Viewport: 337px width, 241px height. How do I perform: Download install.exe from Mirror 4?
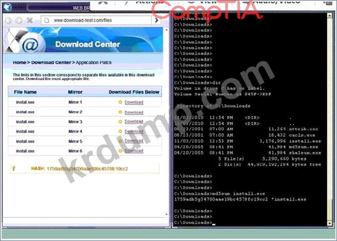(134, 132)
